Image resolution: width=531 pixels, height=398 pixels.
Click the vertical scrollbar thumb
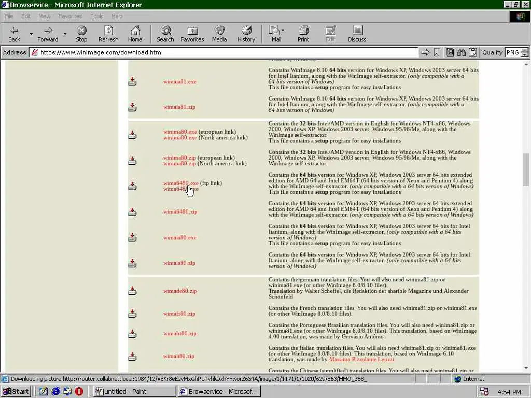pos(526,169)
